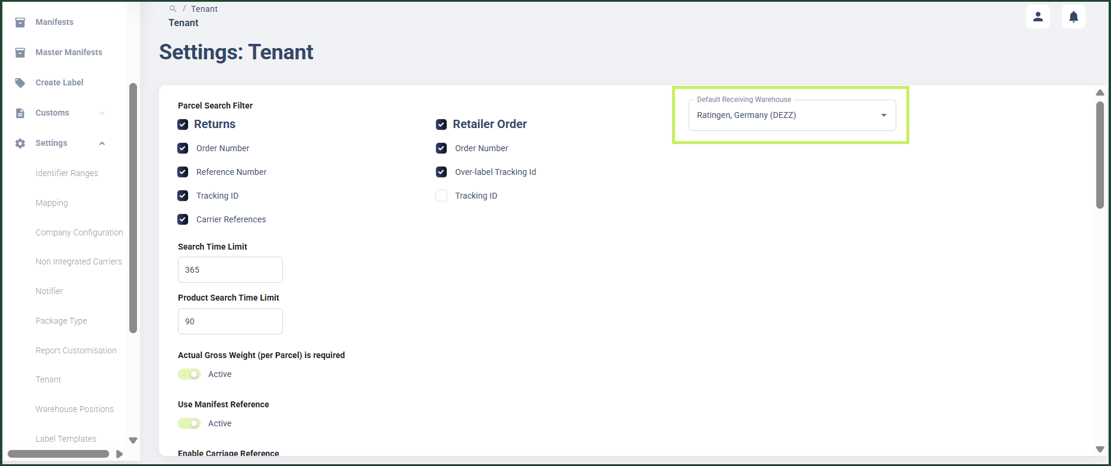Image resolution: width=1111 pixels, height=466 pixels.
Task: Uncheck Returns Order Number checkbox
Action: click(x=183, y=148)
